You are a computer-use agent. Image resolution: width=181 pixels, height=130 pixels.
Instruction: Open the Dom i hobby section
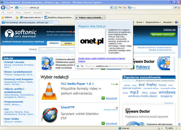[12, 119]
